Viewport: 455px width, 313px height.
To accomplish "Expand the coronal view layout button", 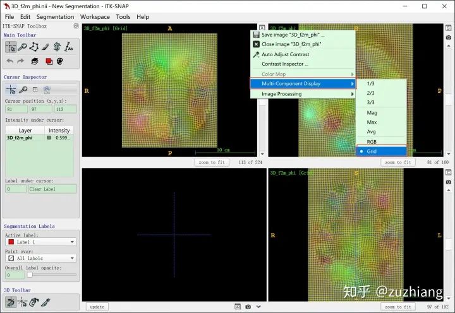I will 448,172.
